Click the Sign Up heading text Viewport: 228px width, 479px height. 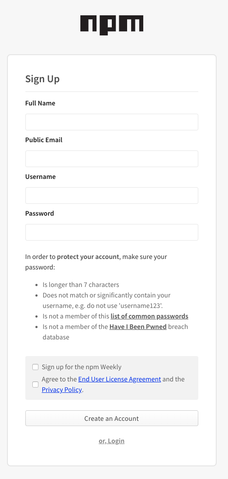pyautogui.click(x=42, y=79)
